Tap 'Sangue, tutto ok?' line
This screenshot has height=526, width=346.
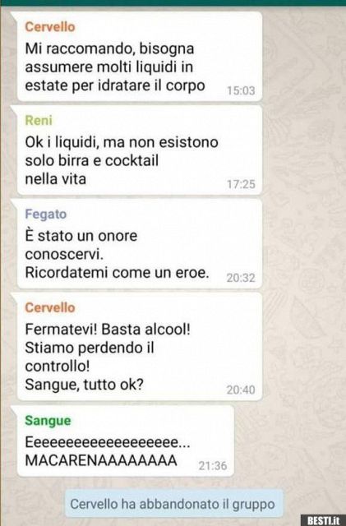tap(84, 385)
